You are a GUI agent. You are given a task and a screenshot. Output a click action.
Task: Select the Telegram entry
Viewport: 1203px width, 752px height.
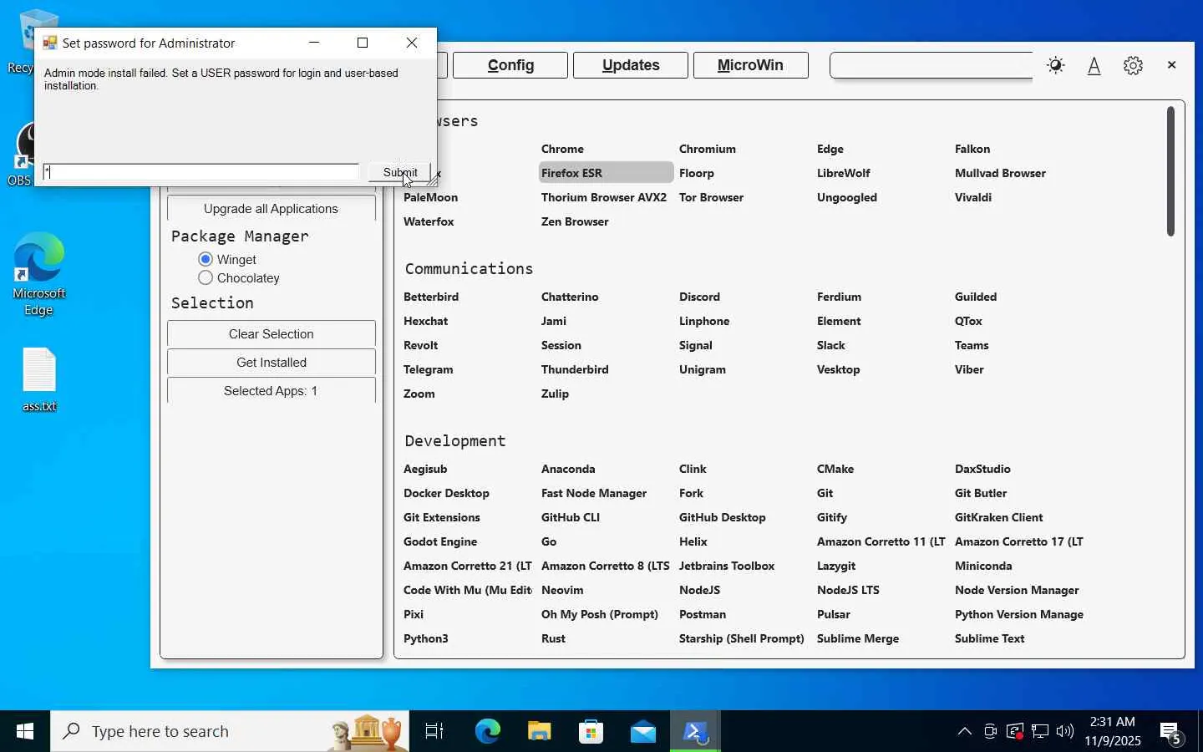click(428, 369)
